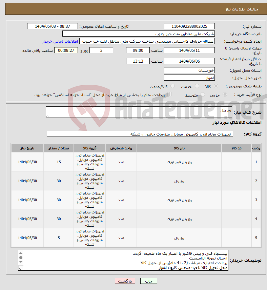
Task: Click the remaining days field showing 3
Action: (101, 50)
